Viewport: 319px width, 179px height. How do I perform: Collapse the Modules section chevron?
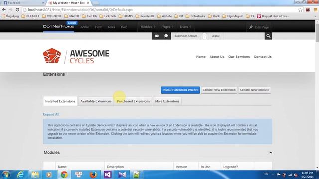pyautogui.click(x=270, y=153)
